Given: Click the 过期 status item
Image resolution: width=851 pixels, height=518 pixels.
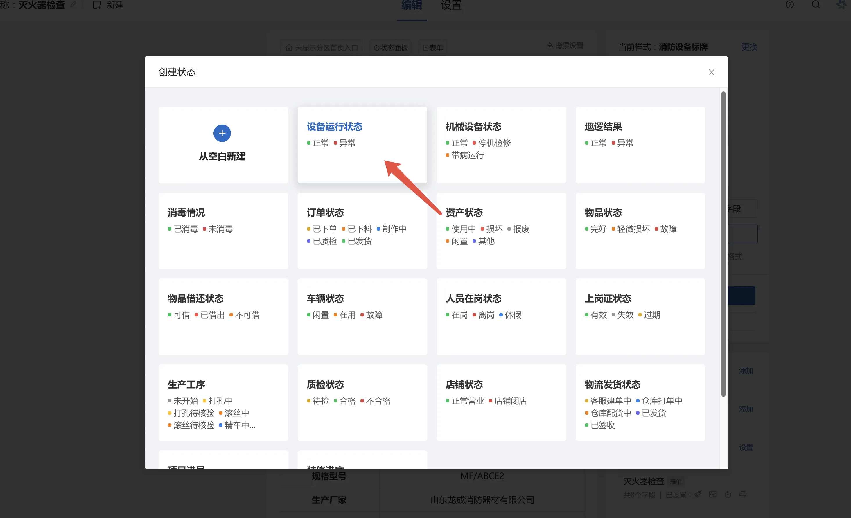Looking at the screenshot, I should [x=649, y=315].
